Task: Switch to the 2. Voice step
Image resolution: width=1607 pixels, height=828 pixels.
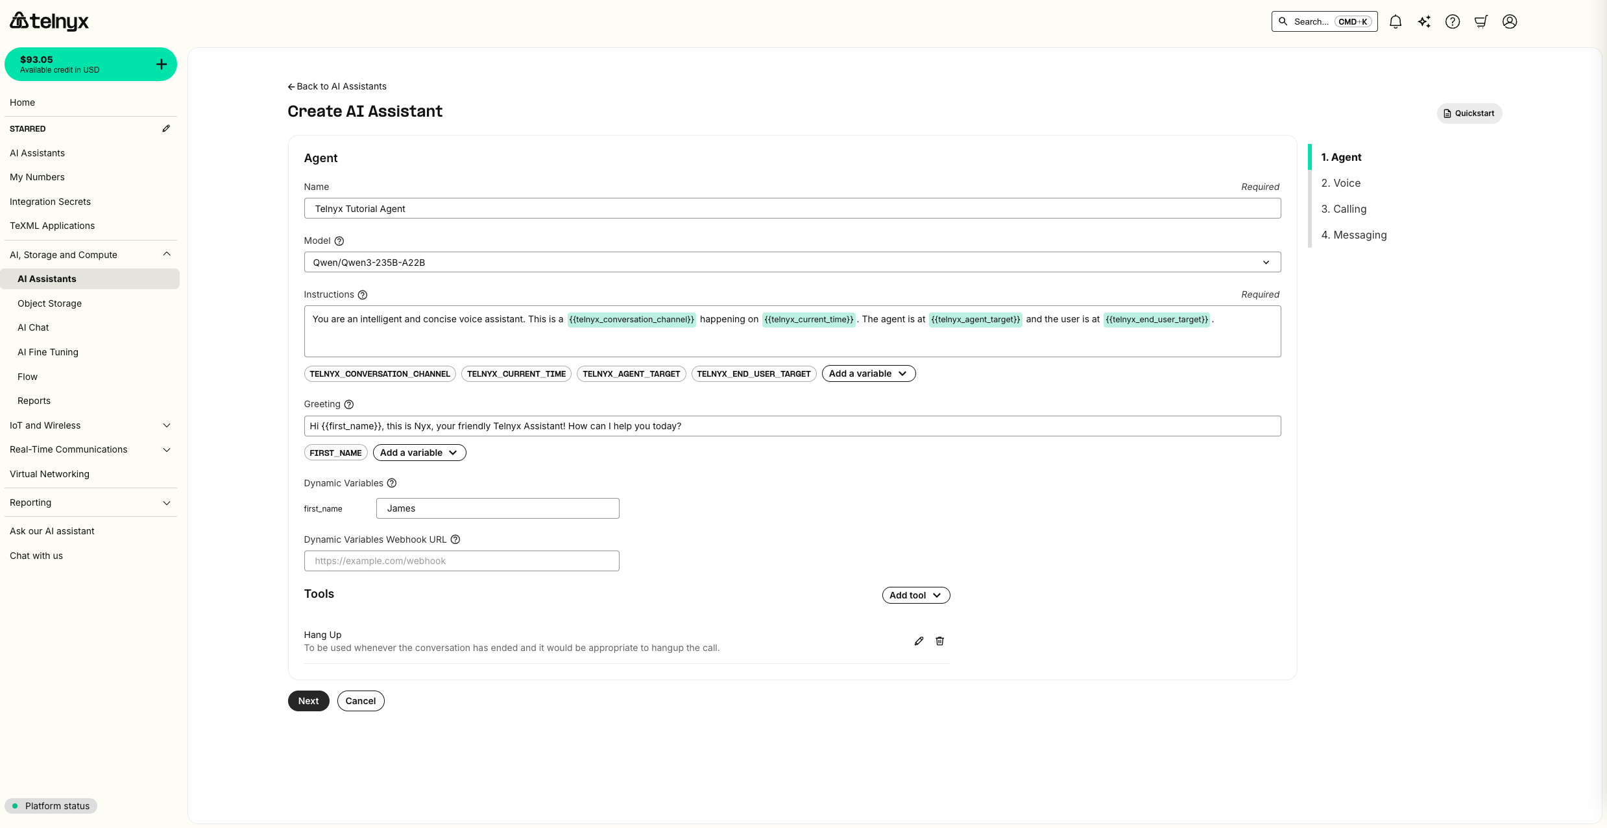Action: point(1341,183)
